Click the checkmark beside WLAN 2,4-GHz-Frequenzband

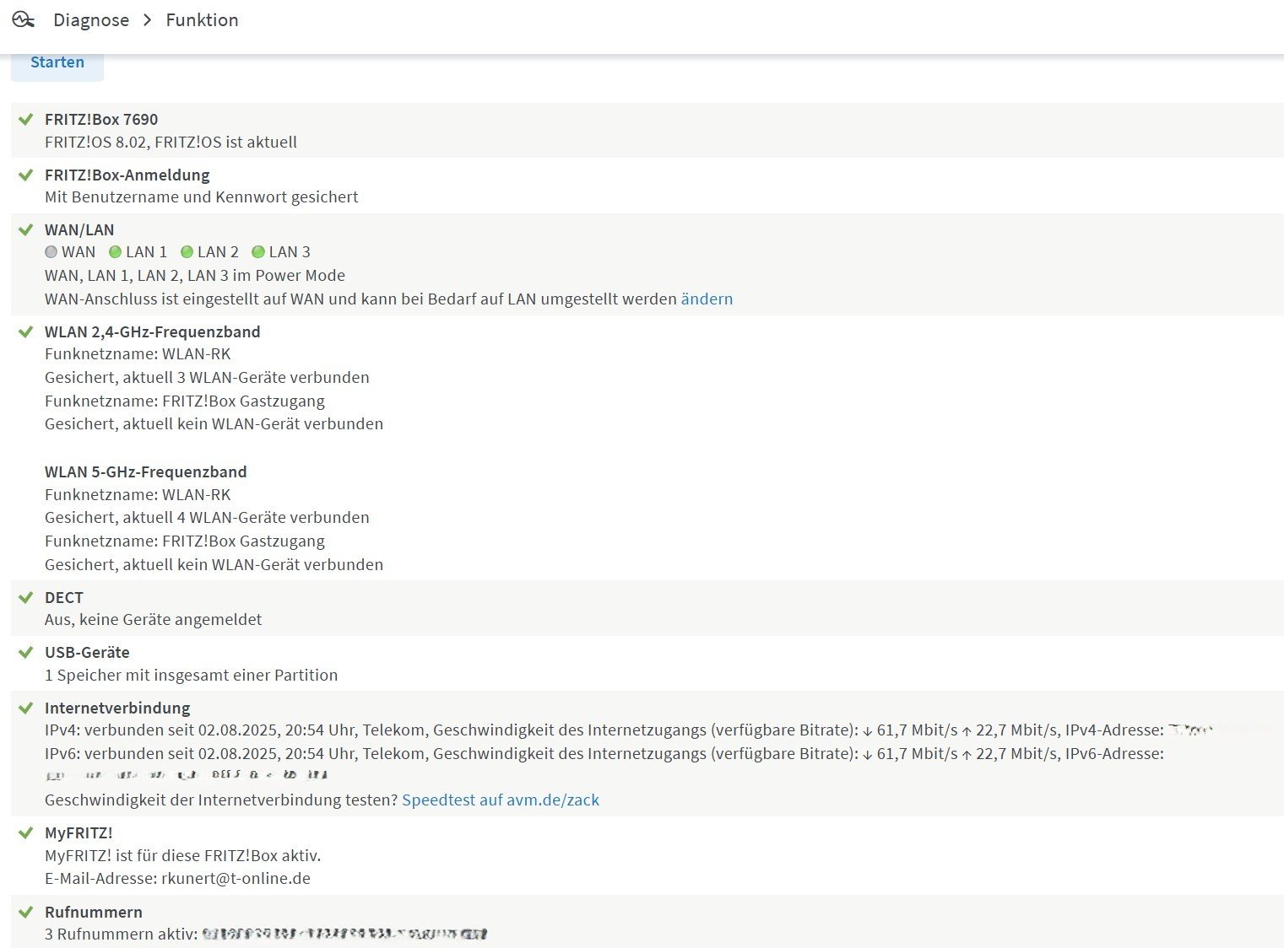[26, 331]
